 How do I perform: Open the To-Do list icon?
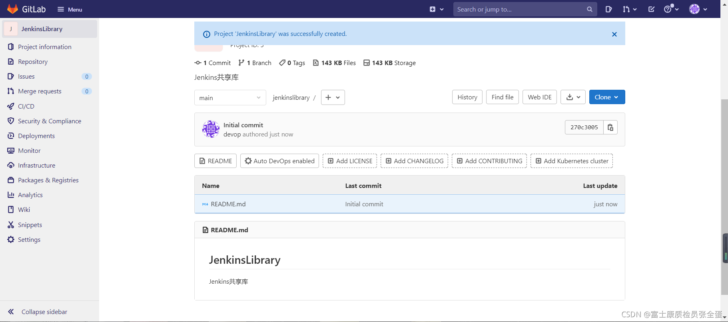point(651,9)
